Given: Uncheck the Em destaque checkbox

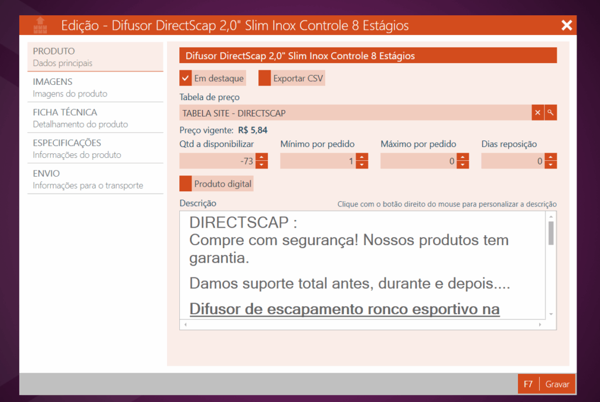Looking at the screenshot, I should click(x=186, y=78).
